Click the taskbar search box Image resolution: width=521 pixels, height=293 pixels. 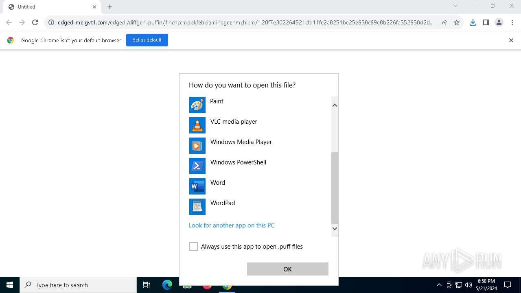click(78, 285)
